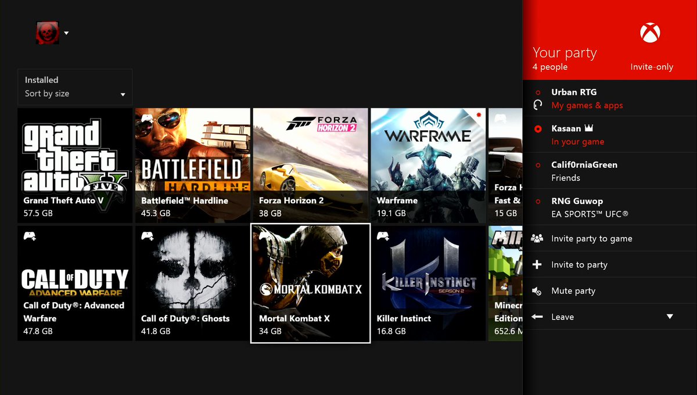Choose Leave party option
This screenshot has height=395, width=697.
click(x=610, y=317)
